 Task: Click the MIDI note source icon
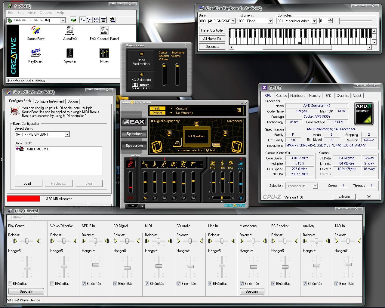click(155, 164)
